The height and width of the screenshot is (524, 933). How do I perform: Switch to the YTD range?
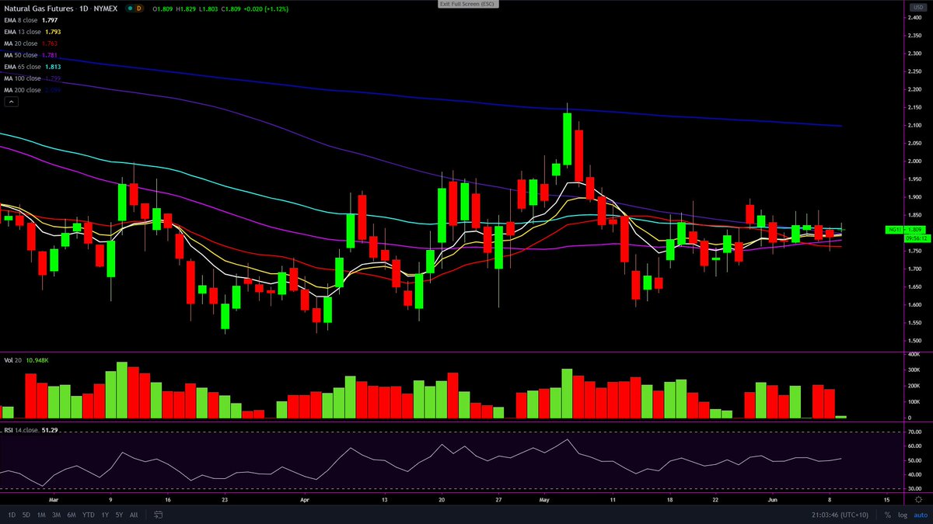[87, 514]
